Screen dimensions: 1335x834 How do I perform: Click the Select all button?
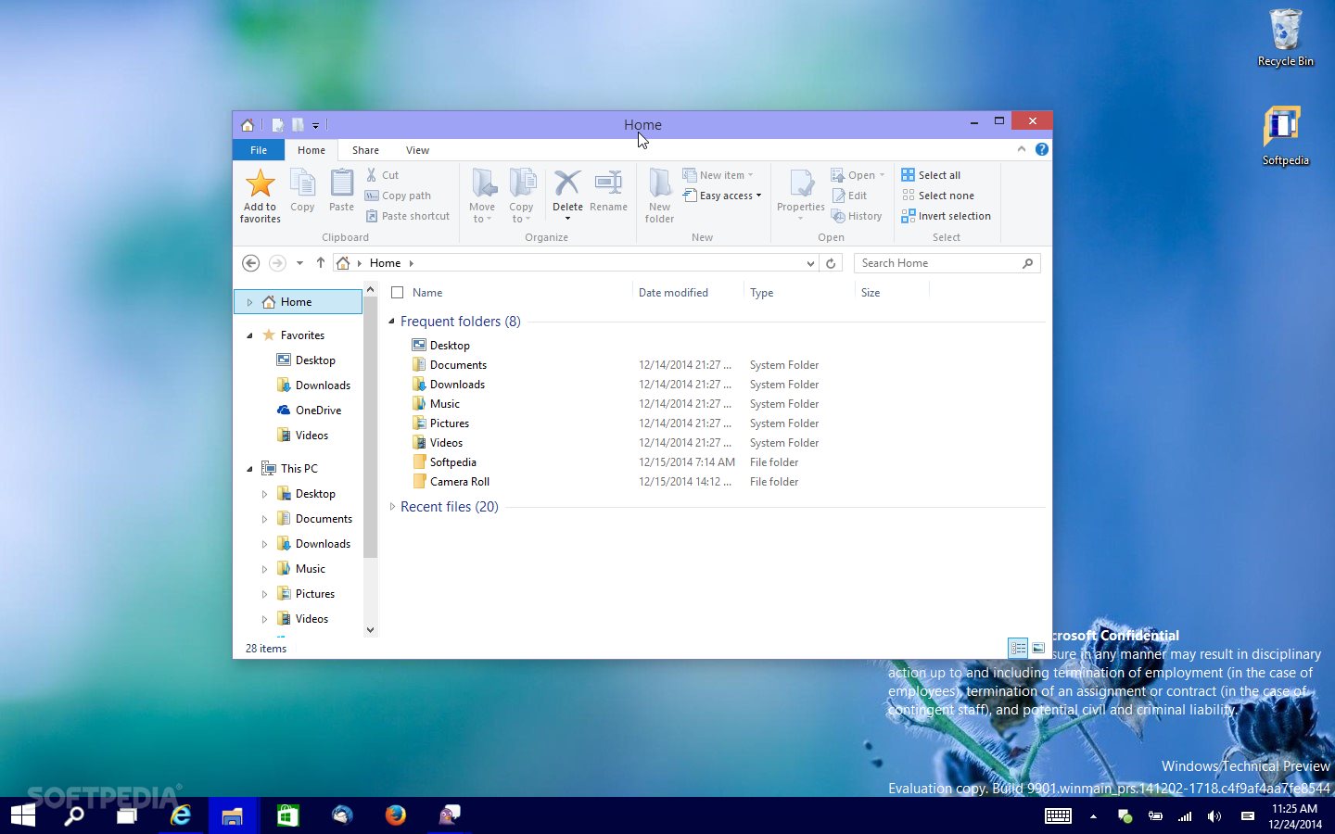(x=938, y=175)
